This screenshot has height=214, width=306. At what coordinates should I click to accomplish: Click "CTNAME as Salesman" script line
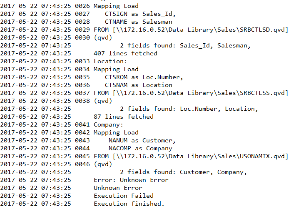click(139, 22)
